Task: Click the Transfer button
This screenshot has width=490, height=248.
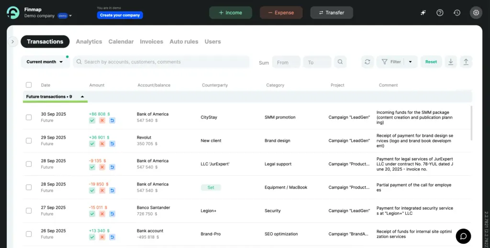Action: 332,13
